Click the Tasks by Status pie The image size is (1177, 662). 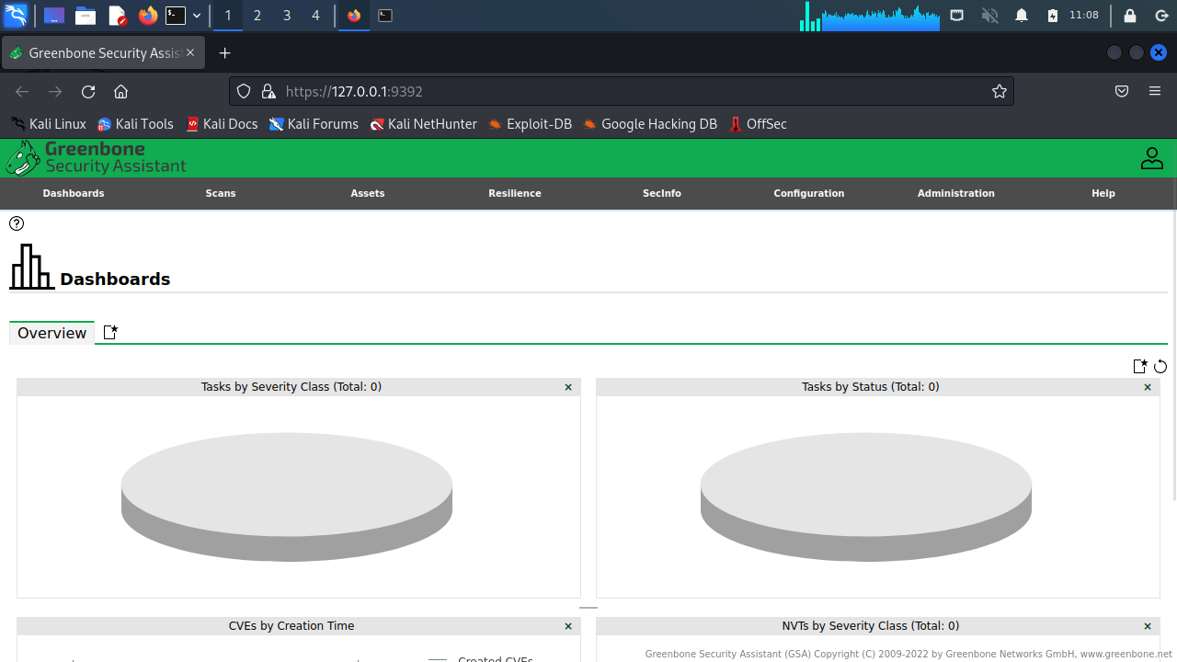tap(866, 497)
